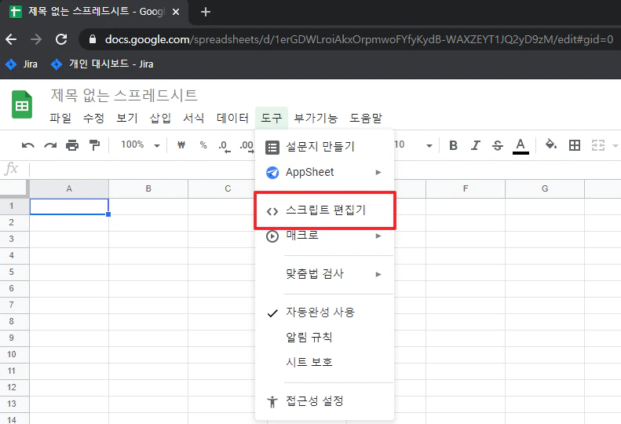
Task: Toggle 자동완성 사용 checkmark option
Action: [325, 313]
